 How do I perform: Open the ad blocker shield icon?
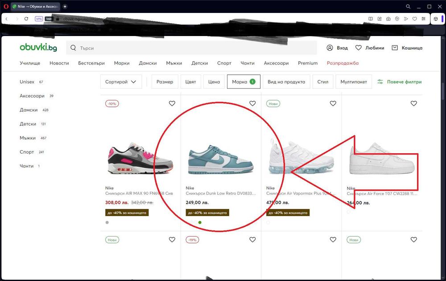[397, 19]
